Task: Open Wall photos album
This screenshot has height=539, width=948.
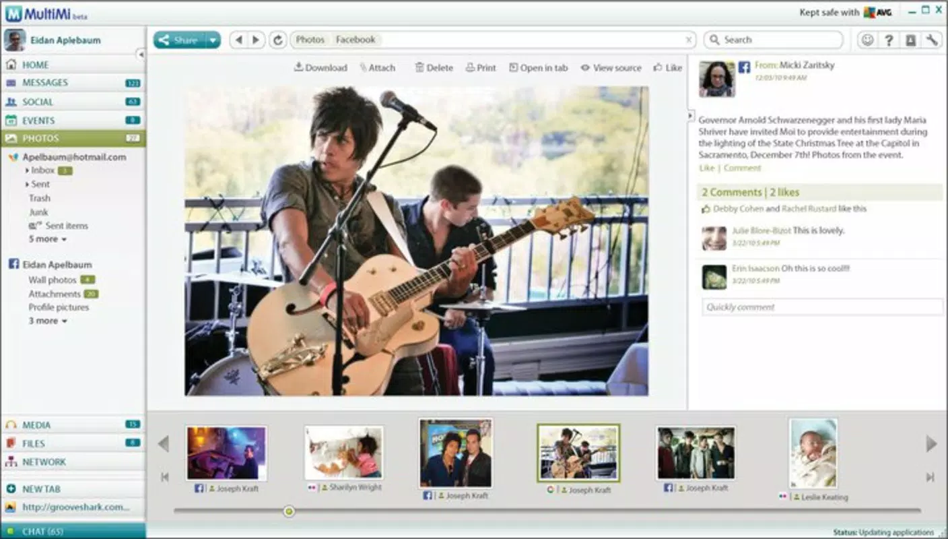Action: pyautogui.click(x=53, y=280)
